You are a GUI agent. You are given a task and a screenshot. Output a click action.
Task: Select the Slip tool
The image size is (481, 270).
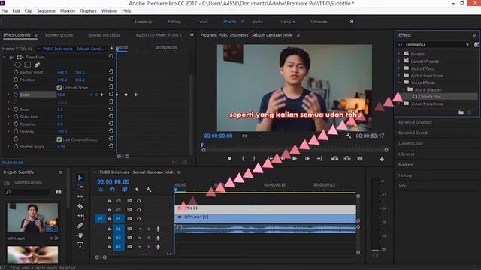coord(80,216)
